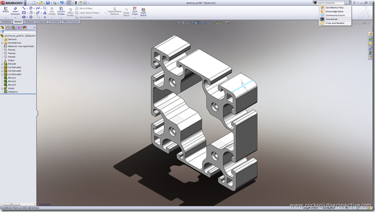Choose Files and Models search option
Screen dimensions: 375x212
(335, 23)
